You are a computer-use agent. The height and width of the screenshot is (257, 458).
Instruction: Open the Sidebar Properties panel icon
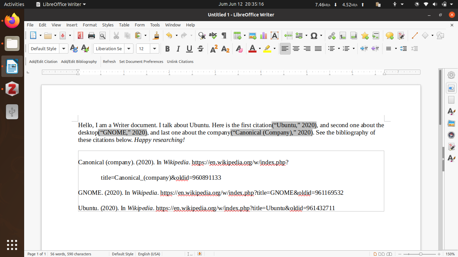coord(451,88)
